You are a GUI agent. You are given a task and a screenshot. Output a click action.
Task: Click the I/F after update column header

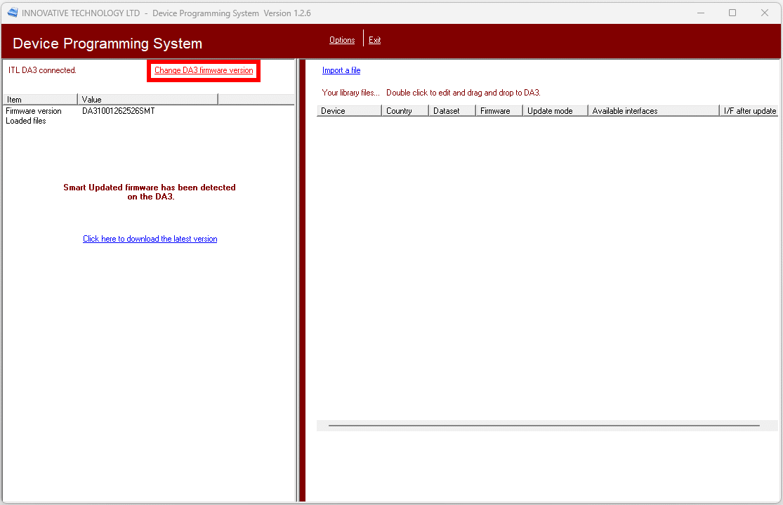pos(749,111)
